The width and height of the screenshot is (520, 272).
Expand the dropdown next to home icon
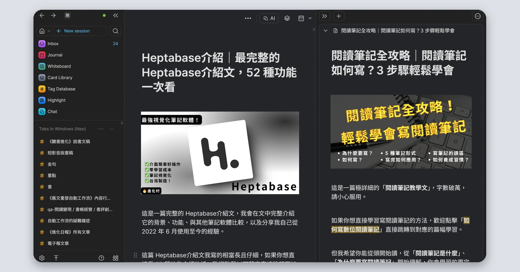click(x=49, y=31)
